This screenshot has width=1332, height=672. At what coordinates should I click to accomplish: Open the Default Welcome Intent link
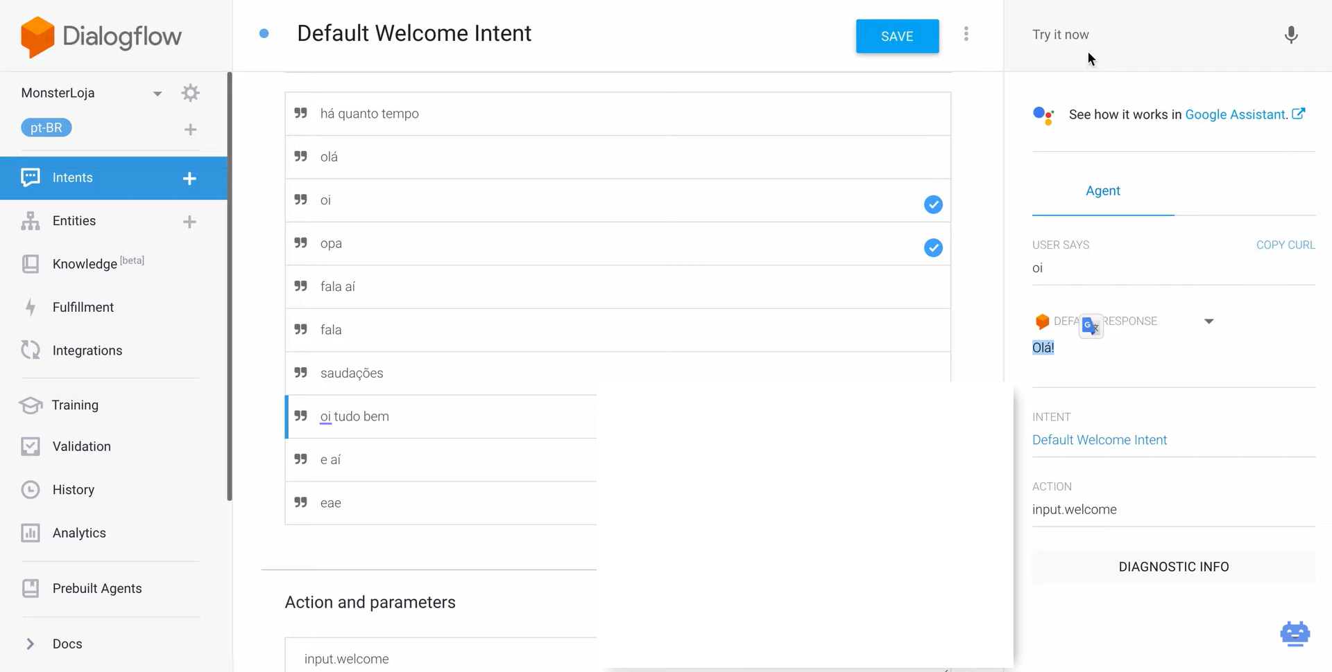click(1100, 440)
